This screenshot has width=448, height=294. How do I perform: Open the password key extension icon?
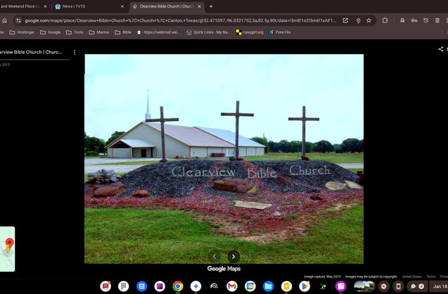tap(414, 20)
